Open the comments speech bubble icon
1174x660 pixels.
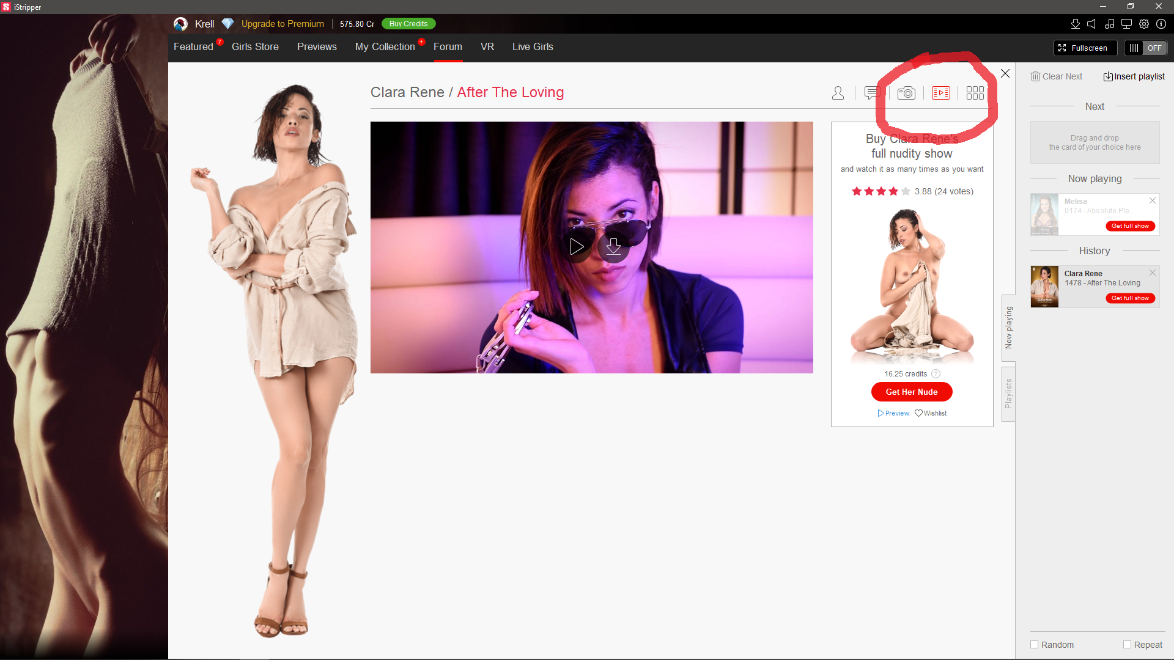pos(872,93)
